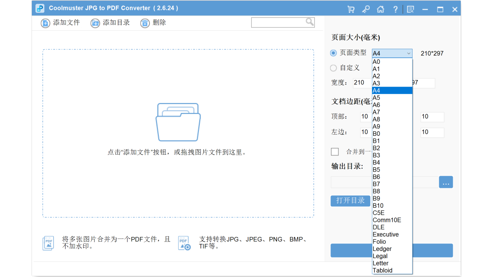Click the Add Folder (添加目录) icon
The height and width of the screenshot is (277, 493).
pos(95,23)
